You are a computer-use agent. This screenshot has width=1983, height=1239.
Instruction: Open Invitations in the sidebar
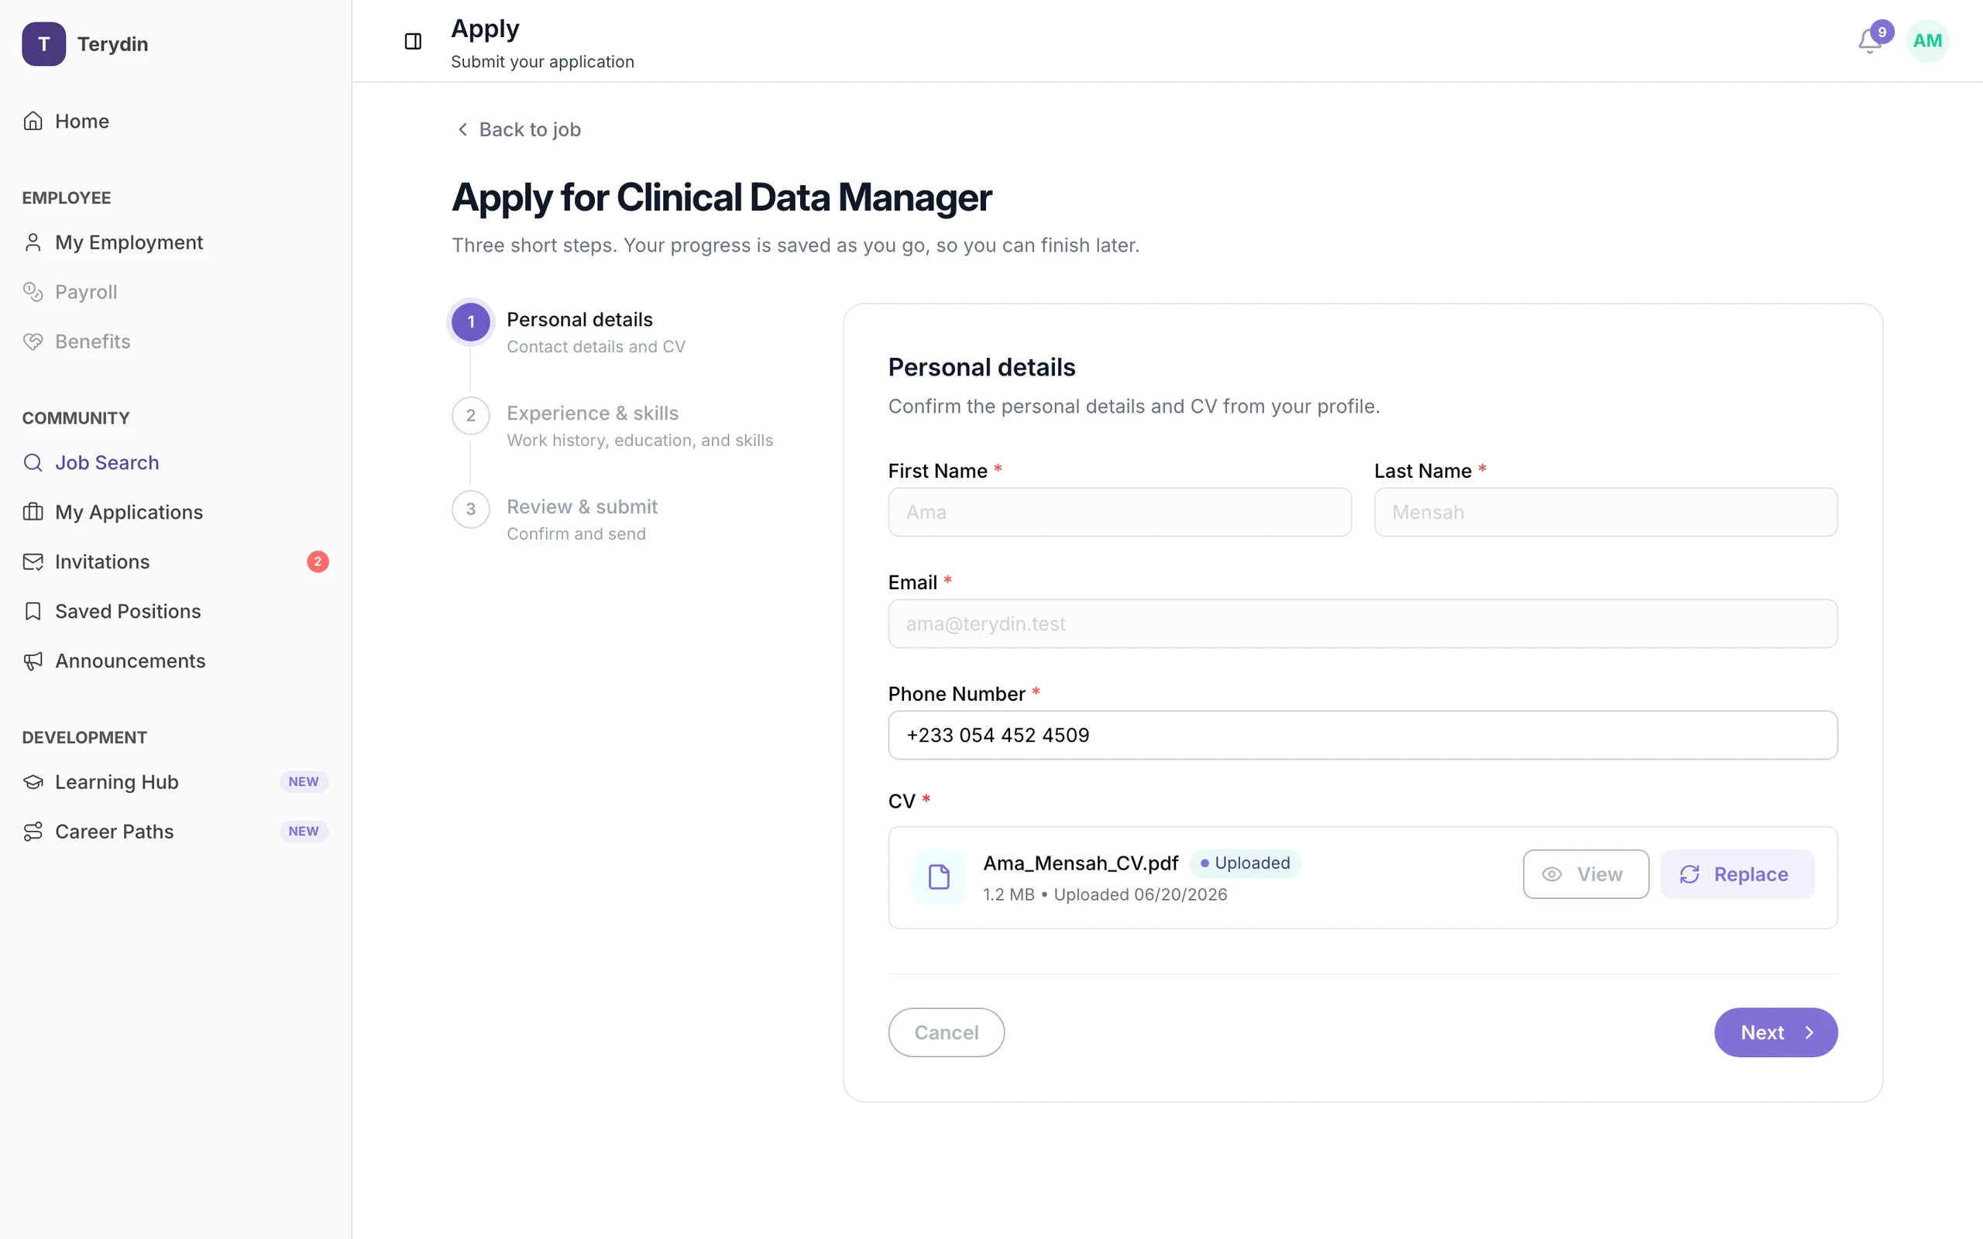tap(175, 562)
